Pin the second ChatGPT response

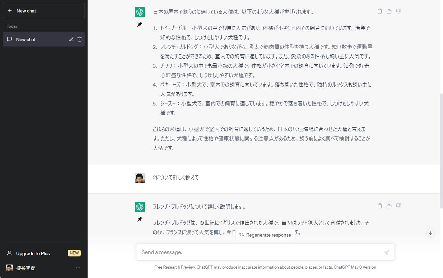[139, 219]
